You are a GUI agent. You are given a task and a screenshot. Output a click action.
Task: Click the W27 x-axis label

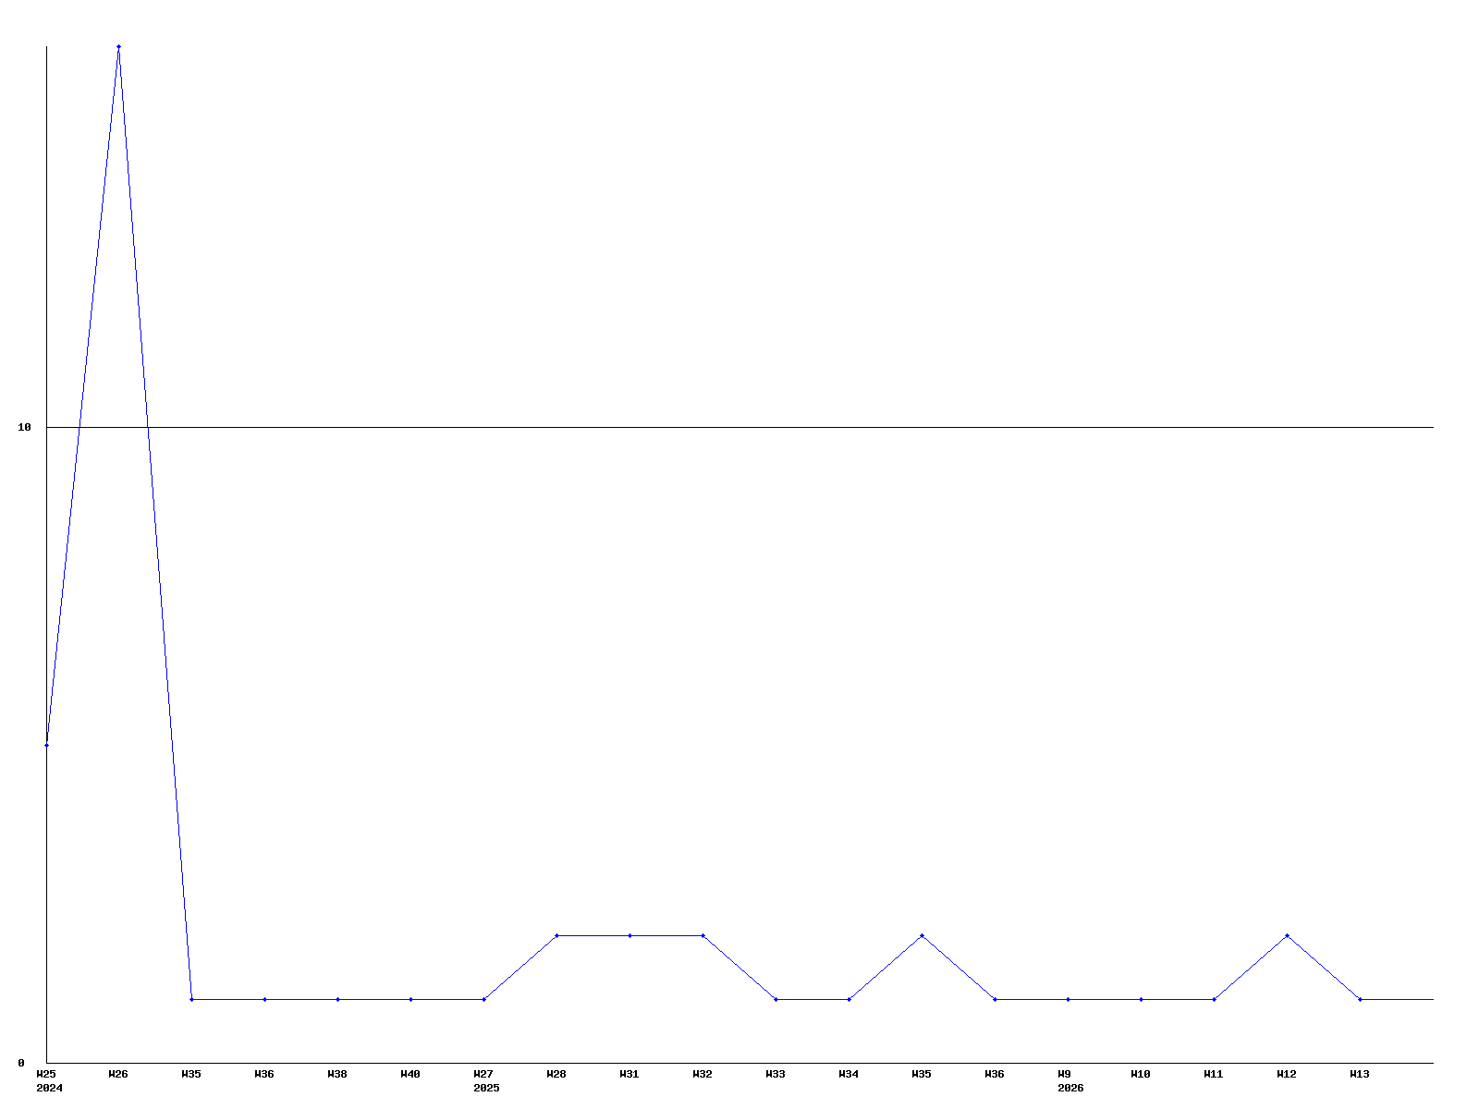click(x=483, y=1074)
